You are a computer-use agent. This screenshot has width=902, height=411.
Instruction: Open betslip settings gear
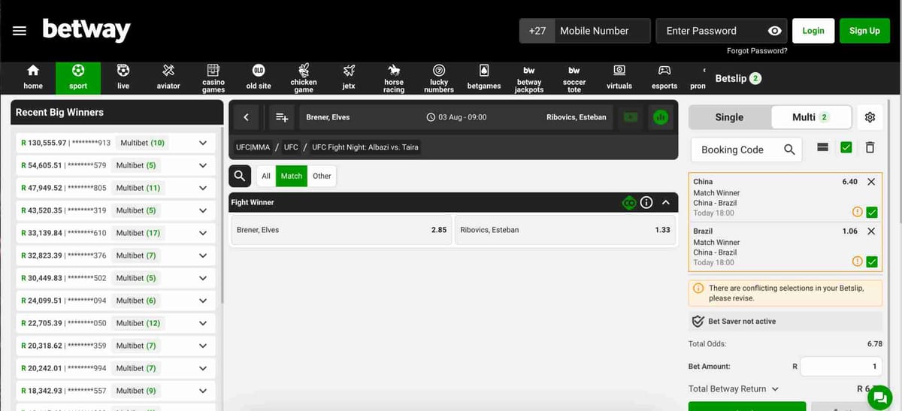[x=870, y=117]
